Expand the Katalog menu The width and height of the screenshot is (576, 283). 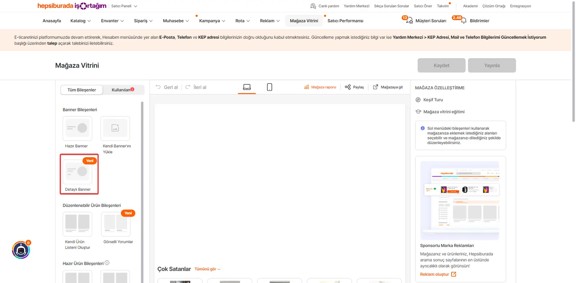[x=81, y=21]
